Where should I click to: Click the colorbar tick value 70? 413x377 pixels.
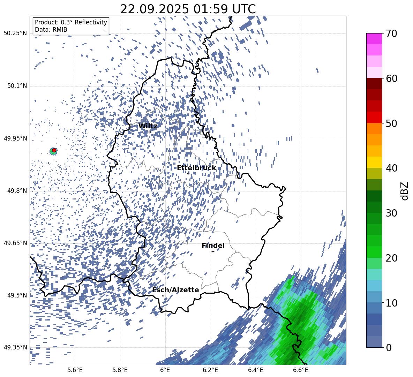391,33
